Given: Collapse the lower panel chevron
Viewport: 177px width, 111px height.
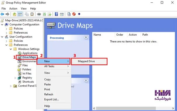Looking at the screenshot, I should pyautogui.click(x=86, y=81).
